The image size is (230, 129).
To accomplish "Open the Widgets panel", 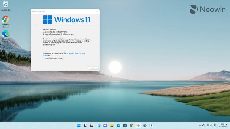I will [99, 125].
